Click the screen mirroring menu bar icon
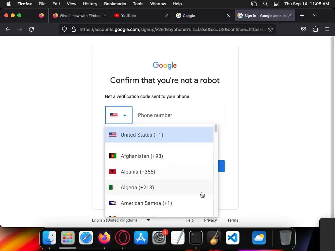This screenshot has height=251, width=335. [x=254, y=4]
